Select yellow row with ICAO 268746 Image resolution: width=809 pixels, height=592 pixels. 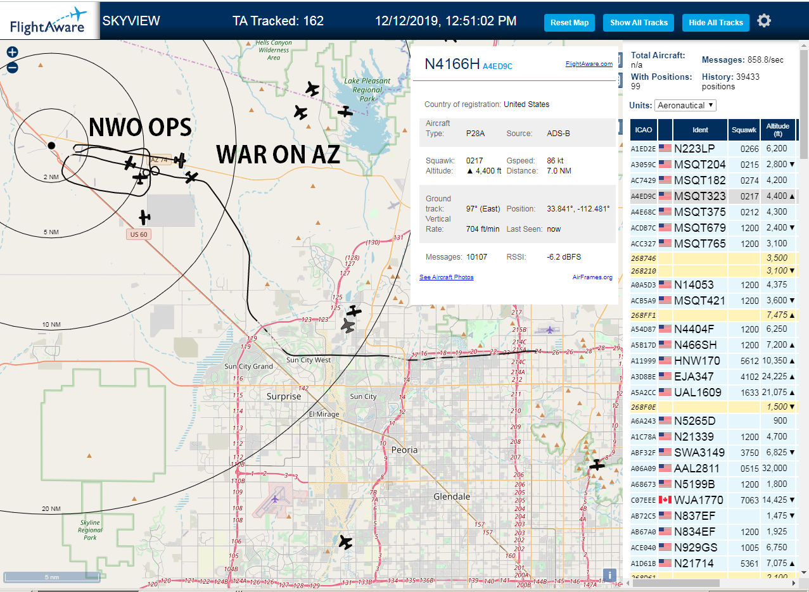tap(714, 258)
